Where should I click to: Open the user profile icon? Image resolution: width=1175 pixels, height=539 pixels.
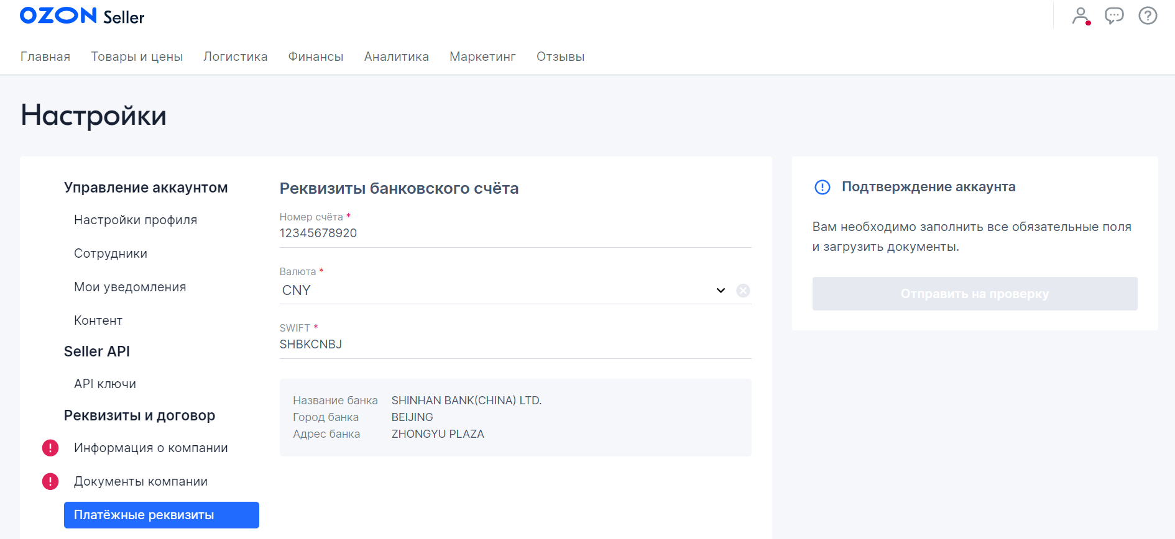click(x=1081, y=16)
